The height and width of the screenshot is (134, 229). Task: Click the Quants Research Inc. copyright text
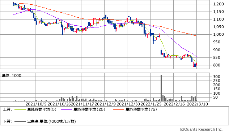tap(201, 129)
